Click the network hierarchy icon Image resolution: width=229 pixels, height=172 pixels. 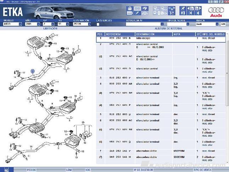click(x=145, y=13)
